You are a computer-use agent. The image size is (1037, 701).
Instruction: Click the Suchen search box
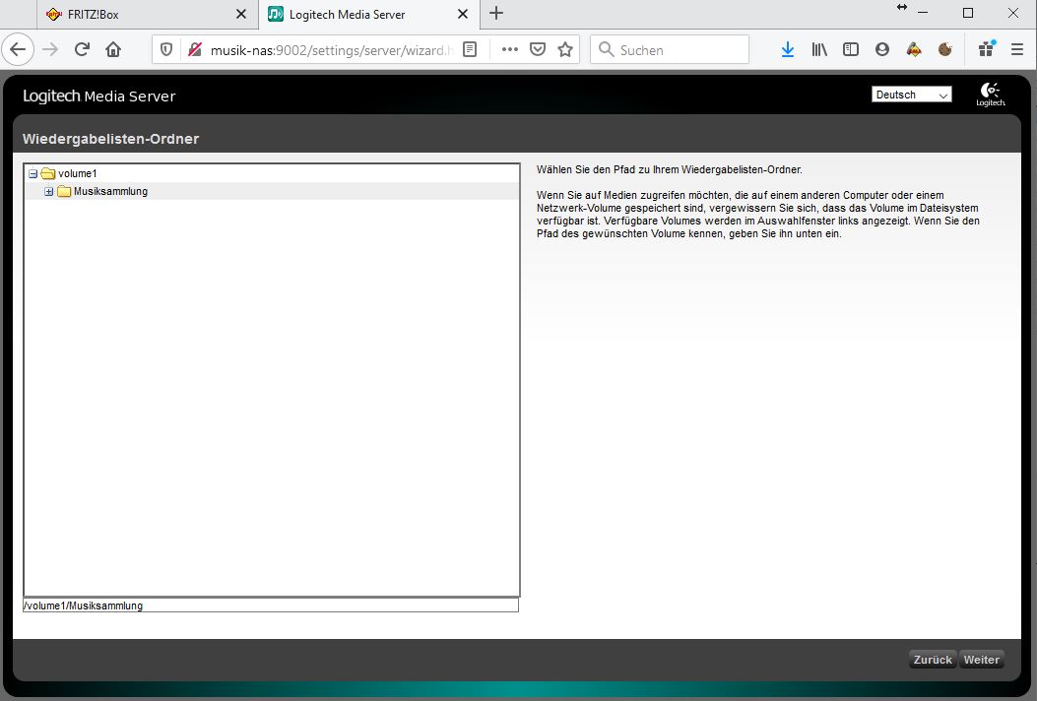[670, 49]
